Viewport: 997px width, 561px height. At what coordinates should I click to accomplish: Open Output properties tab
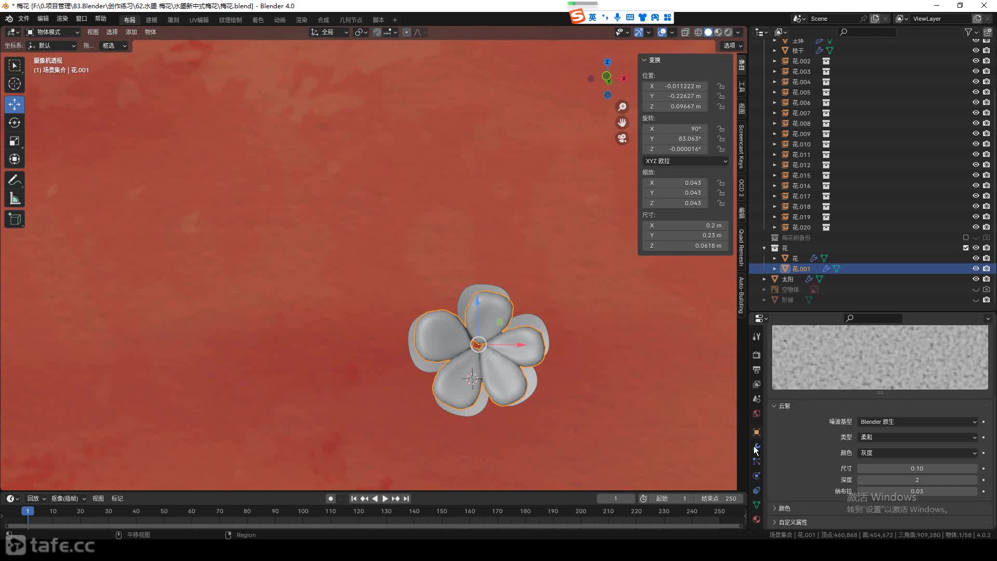[757, 369]
